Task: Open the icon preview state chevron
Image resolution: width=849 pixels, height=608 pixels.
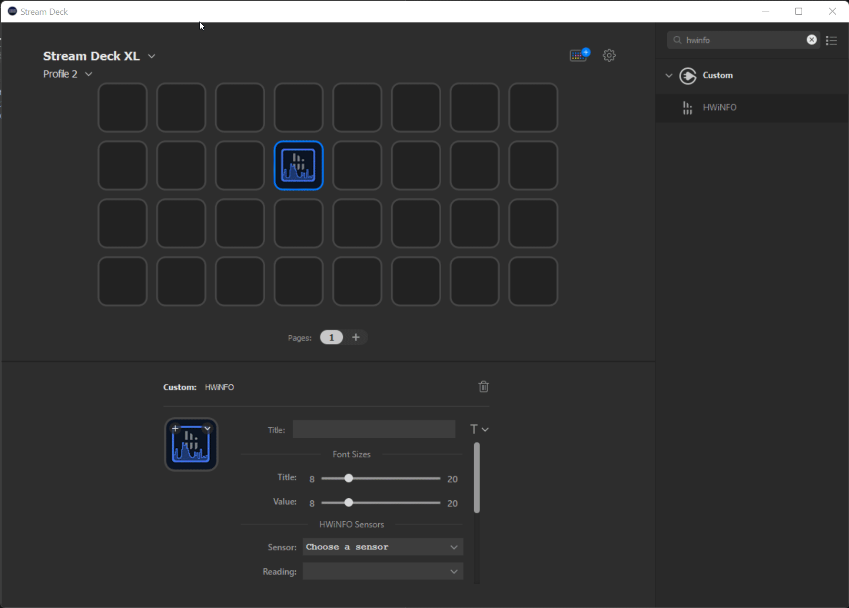Action: coord(207,428)
